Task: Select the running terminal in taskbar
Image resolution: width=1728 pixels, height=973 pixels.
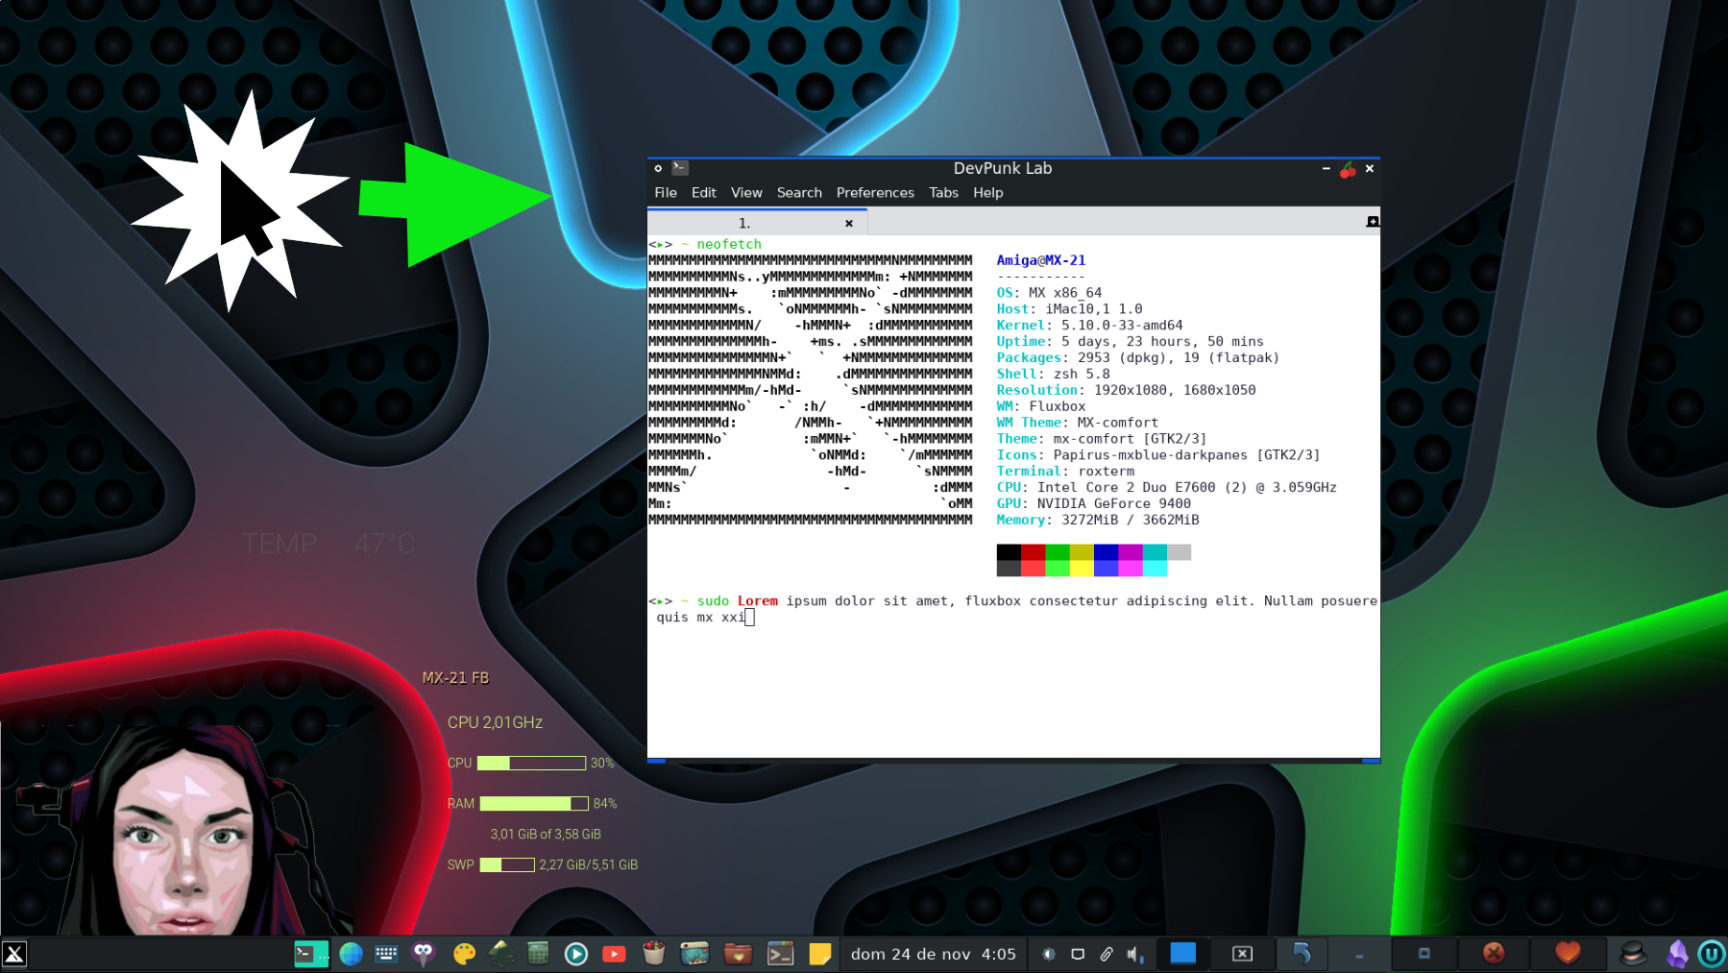Action: pos(311,954)
